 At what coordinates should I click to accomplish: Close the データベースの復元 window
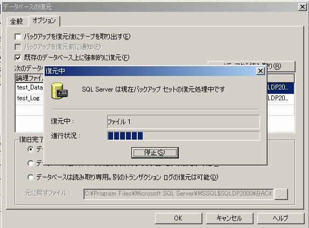tap(303, 7)
